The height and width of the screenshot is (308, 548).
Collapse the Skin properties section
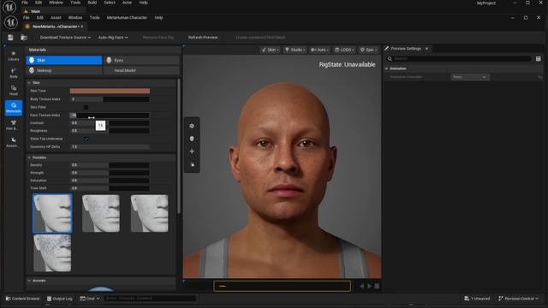(x=29, y=83)
